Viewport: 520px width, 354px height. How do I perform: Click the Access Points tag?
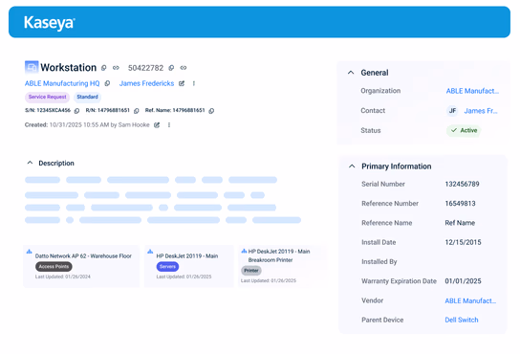(54, 266)
